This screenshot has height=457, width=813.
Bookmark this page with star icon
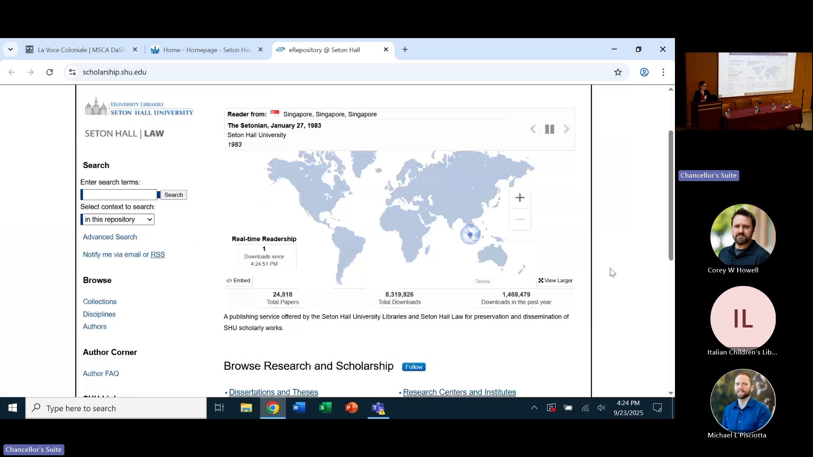(x=618, y=72)
